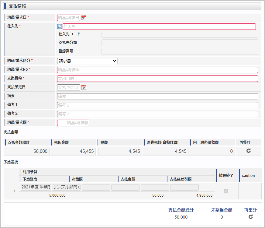
Task: Click the 内 源泉徴収額 value field
Action: pos(212,151)
